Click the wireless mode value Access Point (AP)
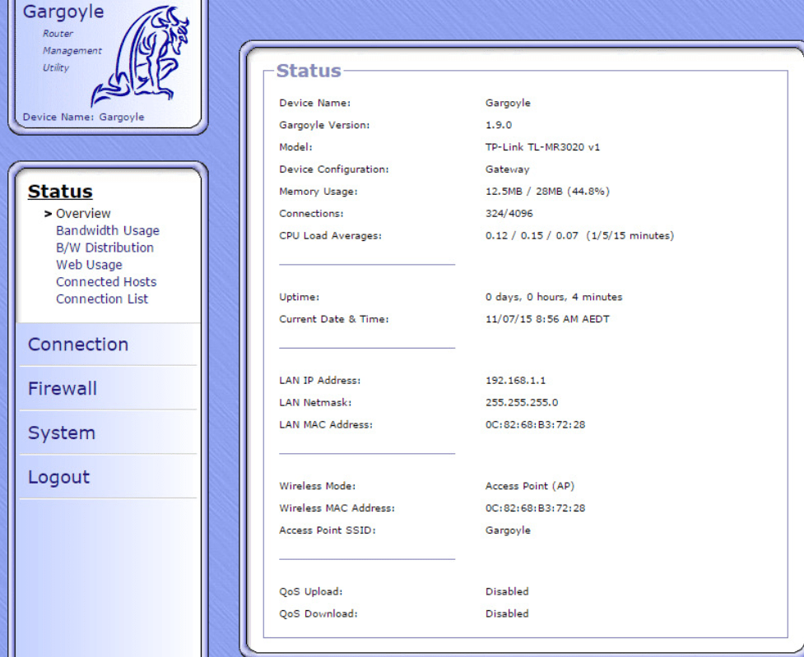This screenshot has width=804, height=657. click(x=530, y=486)
